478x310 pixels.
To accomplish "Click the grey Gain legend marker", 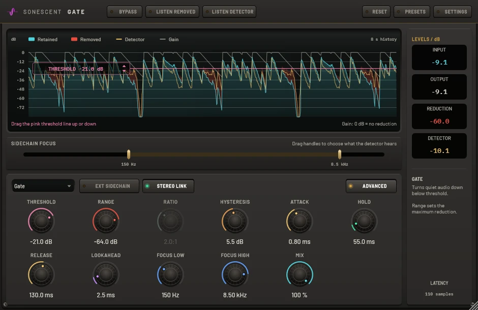I will pyautogui.click(x=163, y=39).
